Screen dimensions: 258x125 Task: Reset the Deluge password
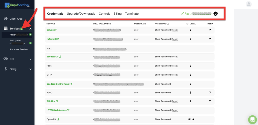click(175, 30)
